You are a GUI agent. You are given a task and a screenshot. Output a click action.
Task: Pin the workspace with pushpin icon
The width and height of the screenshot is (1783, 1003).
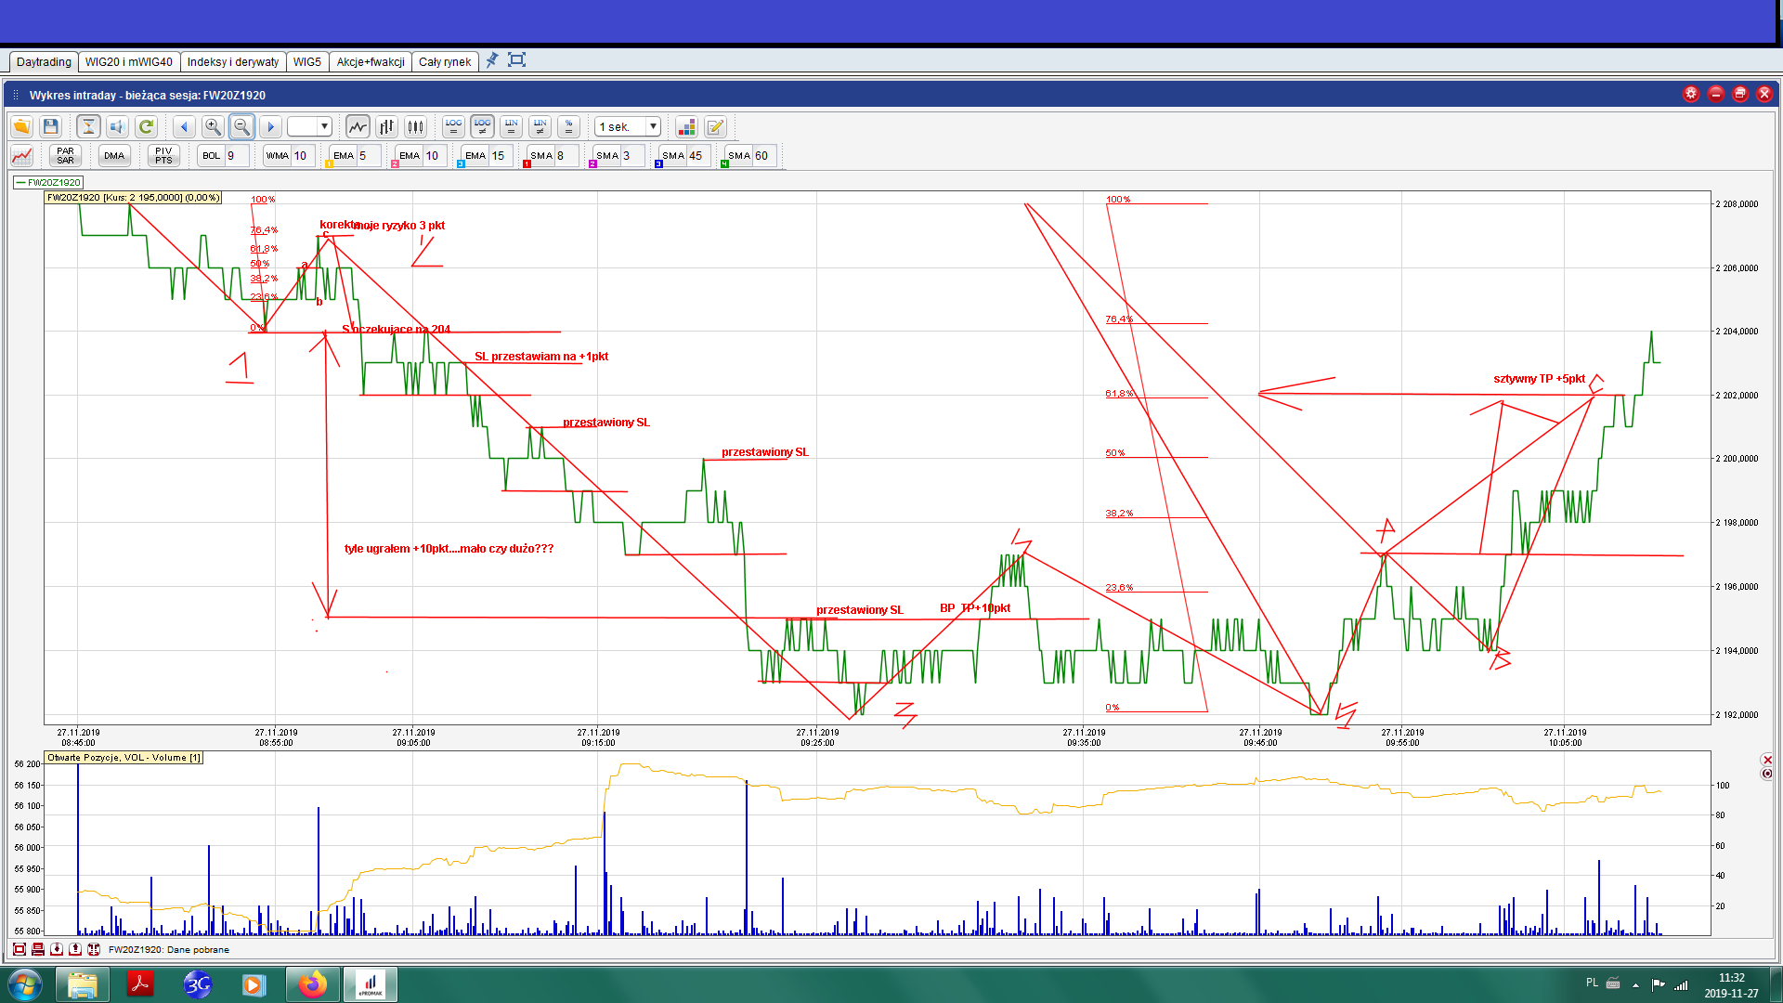(492, 60)
